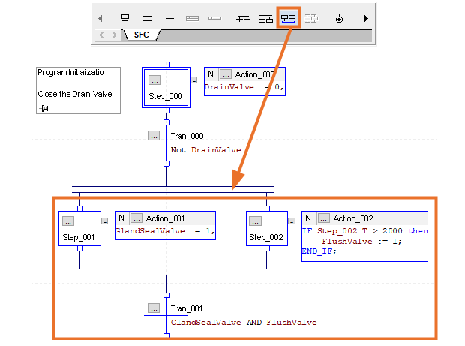
Task: Click the Add Step and Transition icon
Action: tap(124, 17)
